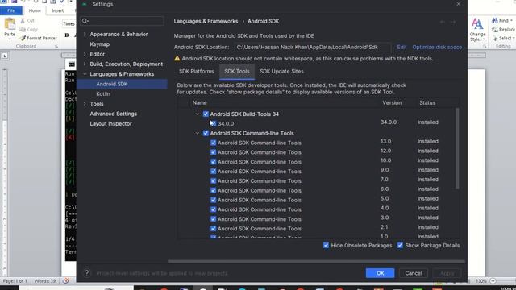Toggle Show Package Details checkbox
The image size is (516, 290).
tap(400, 245)
